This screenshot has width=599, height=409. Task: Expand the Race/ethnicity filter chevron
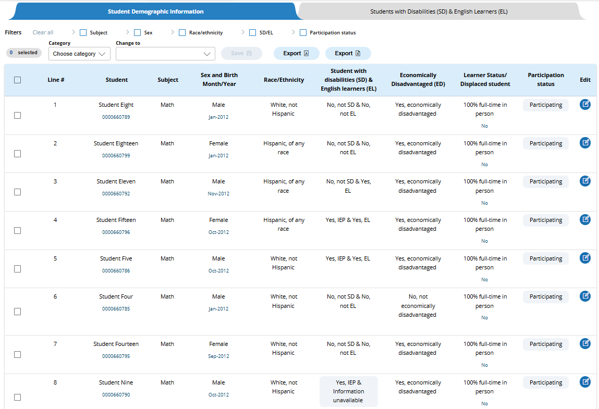173,32
